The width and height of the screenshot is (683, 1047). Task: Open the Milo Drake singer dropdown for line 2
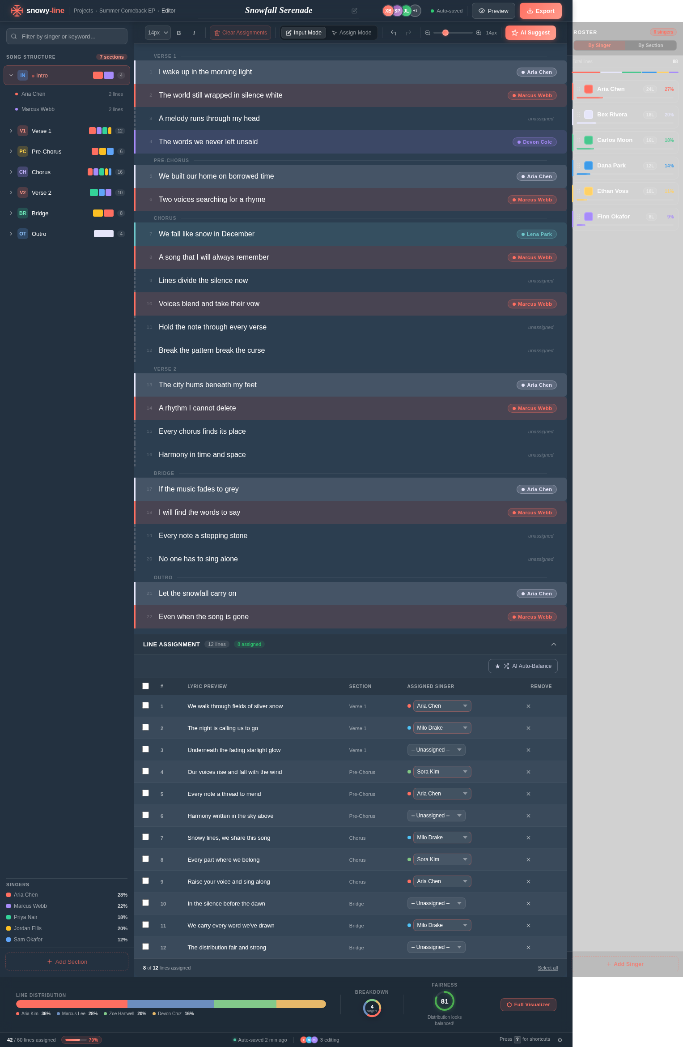tap(442, 727)
